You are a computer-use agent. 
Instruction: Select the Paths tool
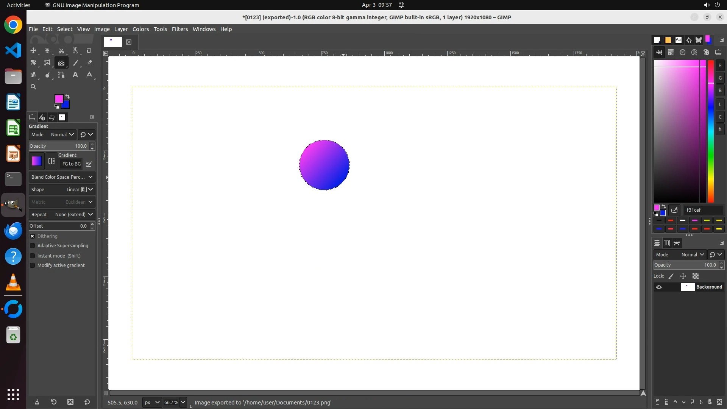point(61,75)
